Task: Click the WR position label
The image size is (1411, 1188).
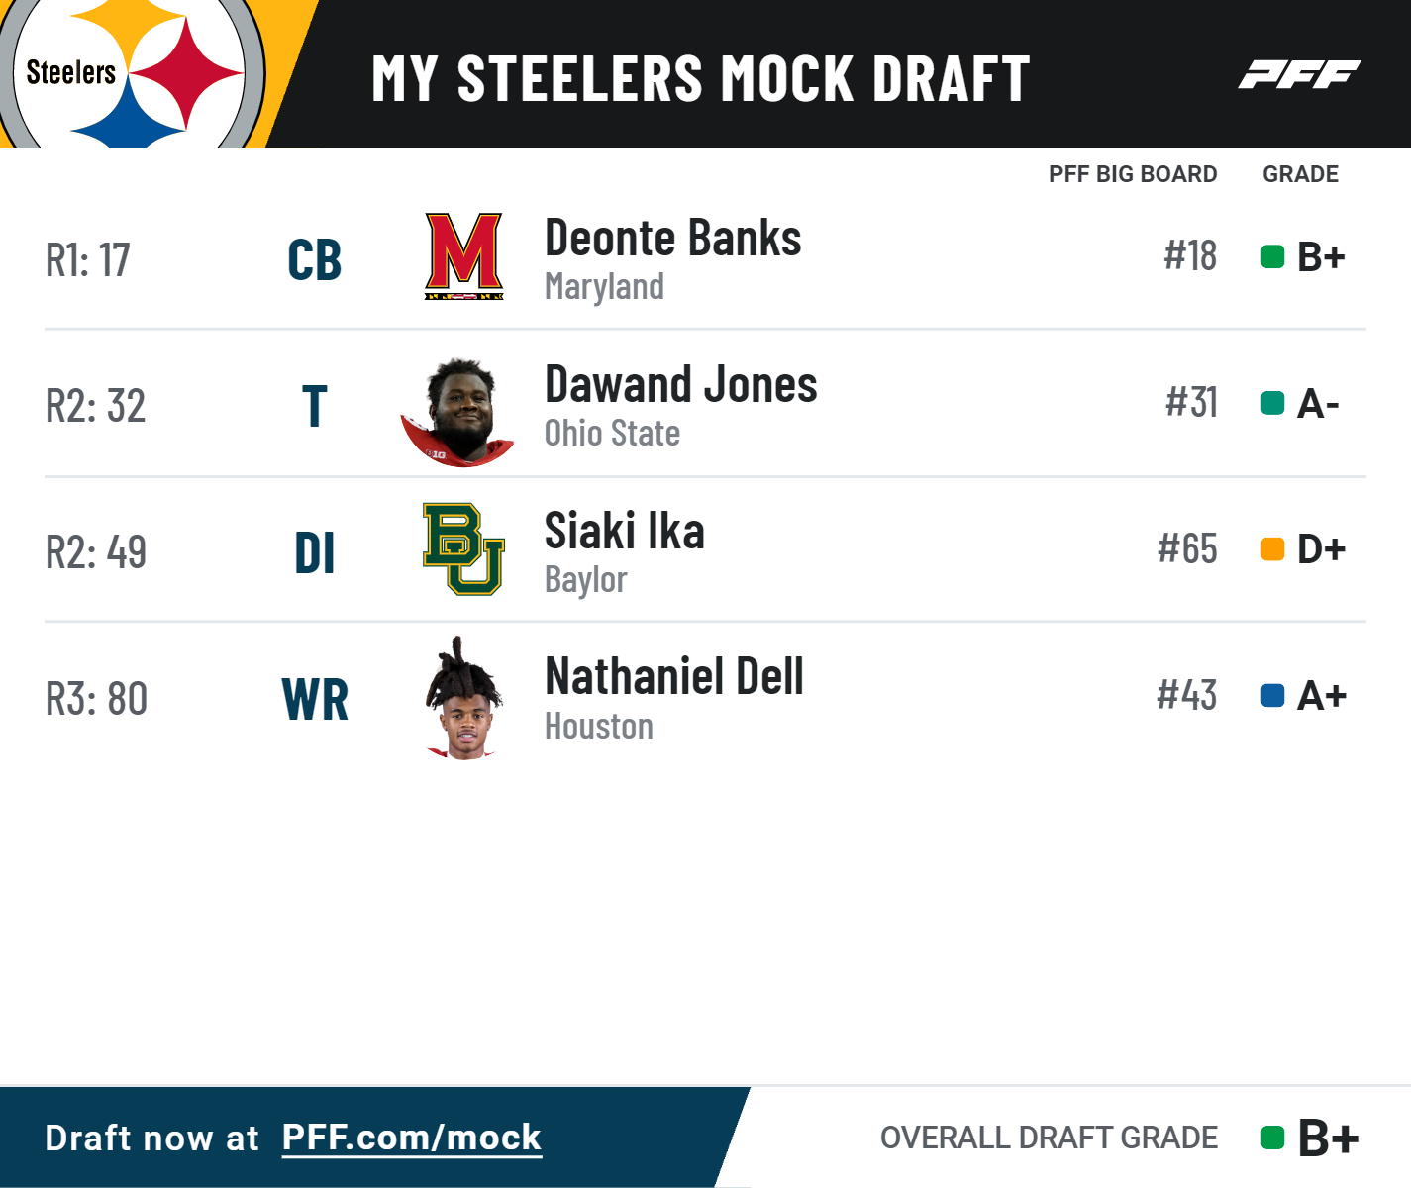Action: [x=315, y=700]
